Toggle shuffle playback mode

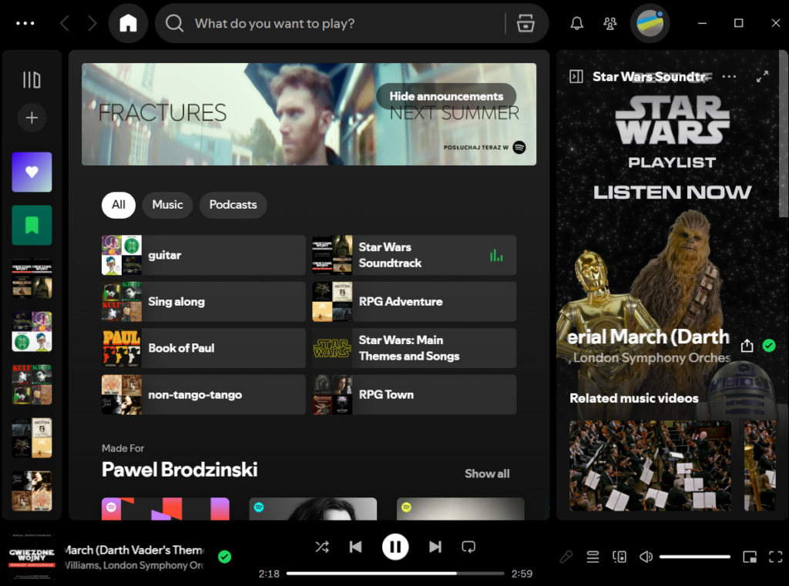click(322, 547)
